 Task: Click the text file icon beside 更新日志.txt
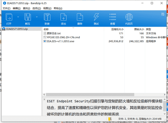click(x=45, y=33)
